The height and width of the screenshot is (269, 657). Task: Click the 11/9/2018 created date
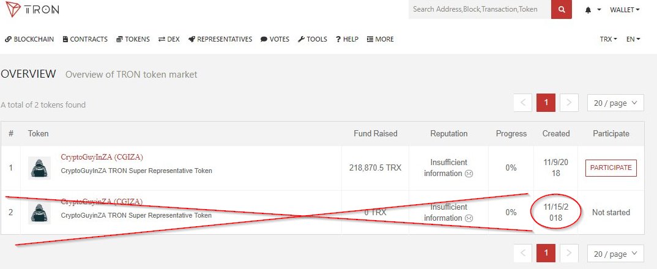tap(555, 168)
